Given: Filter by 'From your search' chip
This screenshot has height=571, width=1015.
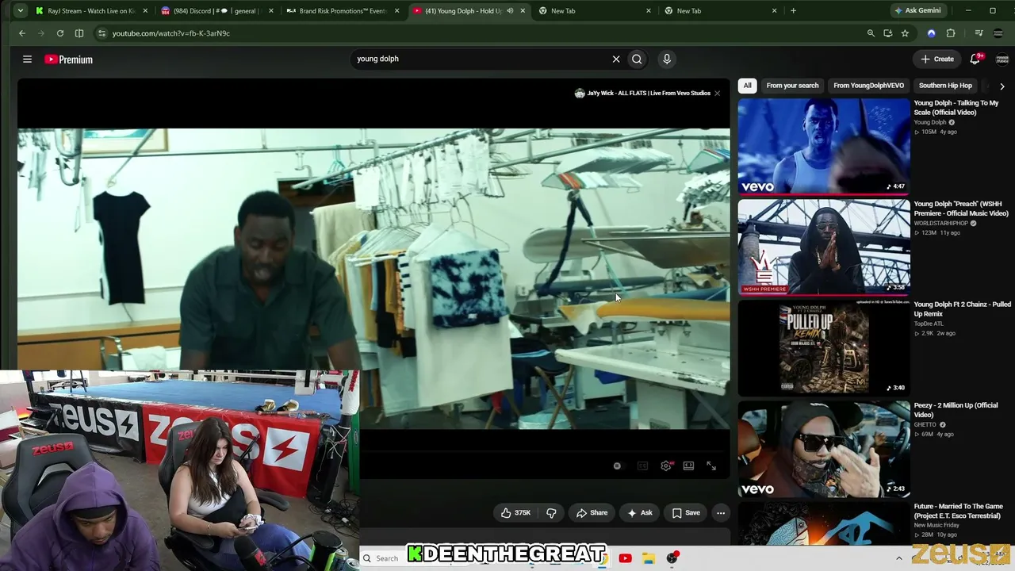Looking at the screenshot, I should pyautogui.click(x=792, y=86).
